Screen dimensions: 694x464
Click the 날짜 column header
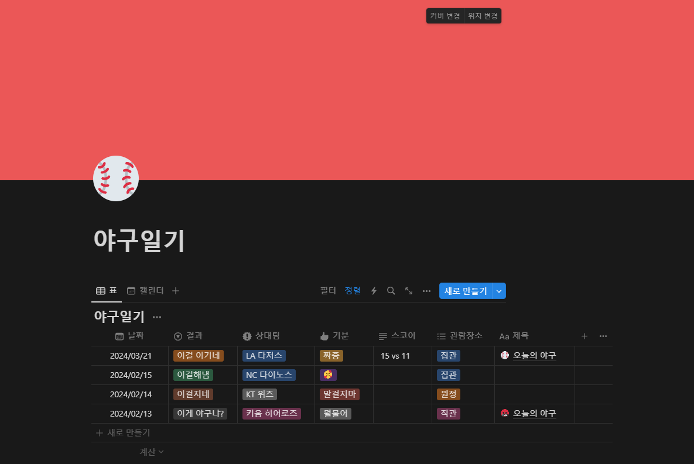pyautogui.click(x=129, y=336)
